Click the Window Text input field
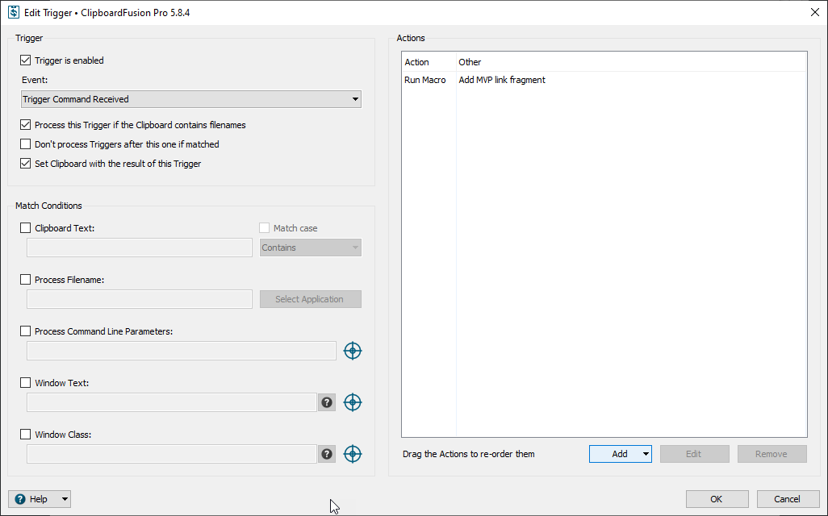 (x=172, y=402)
